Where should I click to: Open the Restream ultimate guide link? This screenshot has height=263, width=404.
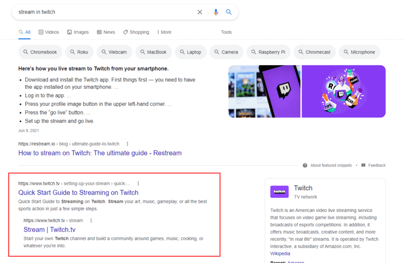pos(100,153)
